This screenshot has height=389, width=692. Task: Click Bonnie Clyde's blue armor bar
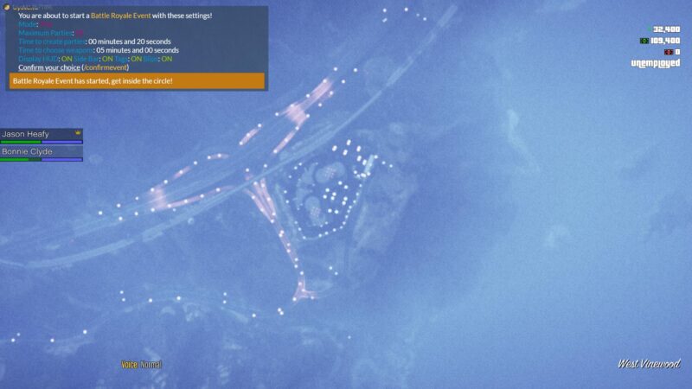pos(62,159)
